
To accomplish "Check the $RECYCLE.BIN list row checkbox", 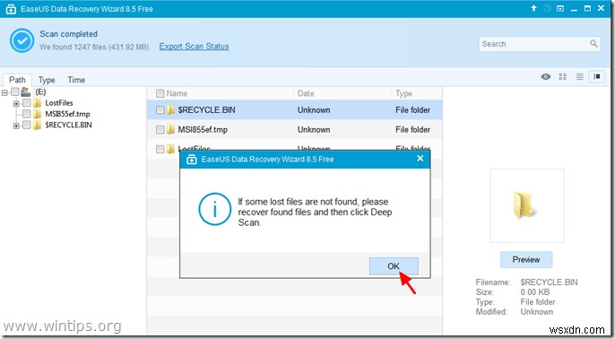I will 160,109.
